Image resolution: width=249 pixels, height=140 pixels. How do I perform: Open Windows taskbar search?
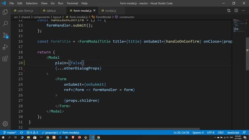[x=9, y=137]
